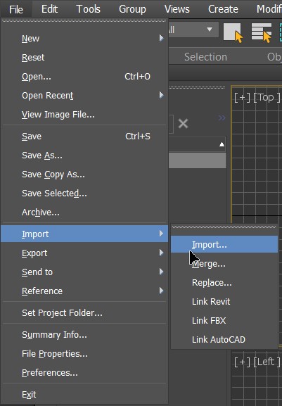Expand the New submenu
Screen dimensions: 282x406
coord(84,38)
